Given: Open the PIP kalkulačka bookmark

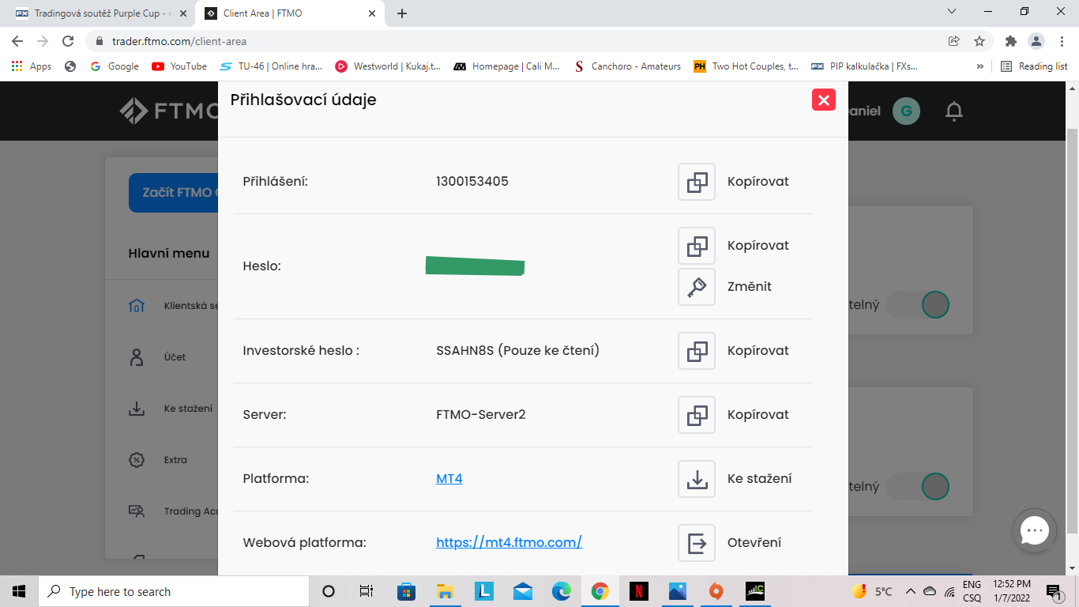Looking at the screenshot, I should [864, 66].
